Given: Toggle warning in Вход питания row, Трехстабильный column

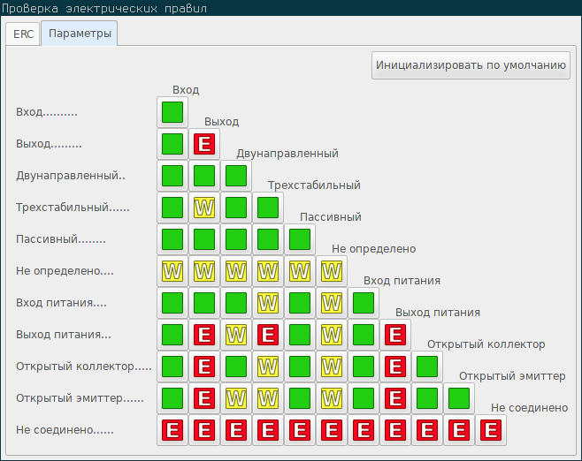Looking at the screenshot, I should (x=268, y=303).
